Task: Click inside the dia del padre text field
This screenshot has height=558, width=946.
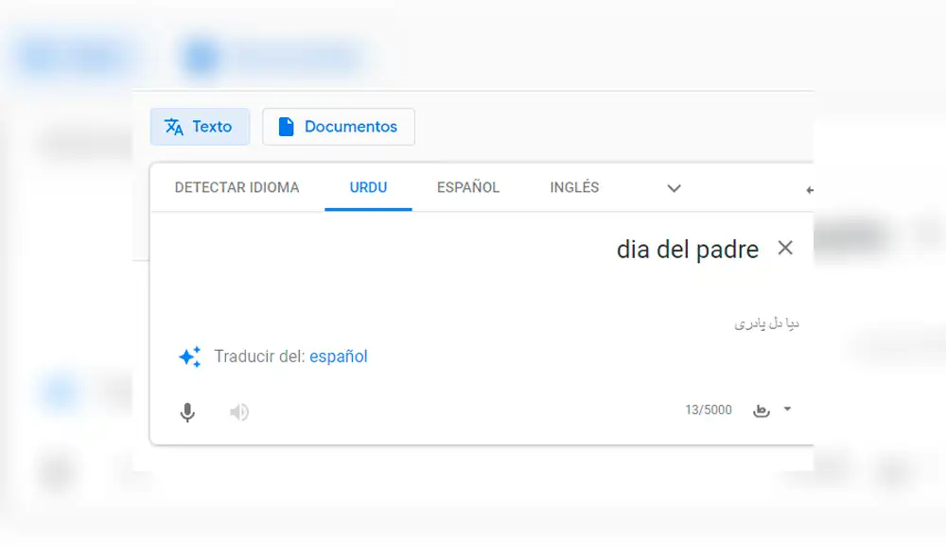Action: click(688, 249)
